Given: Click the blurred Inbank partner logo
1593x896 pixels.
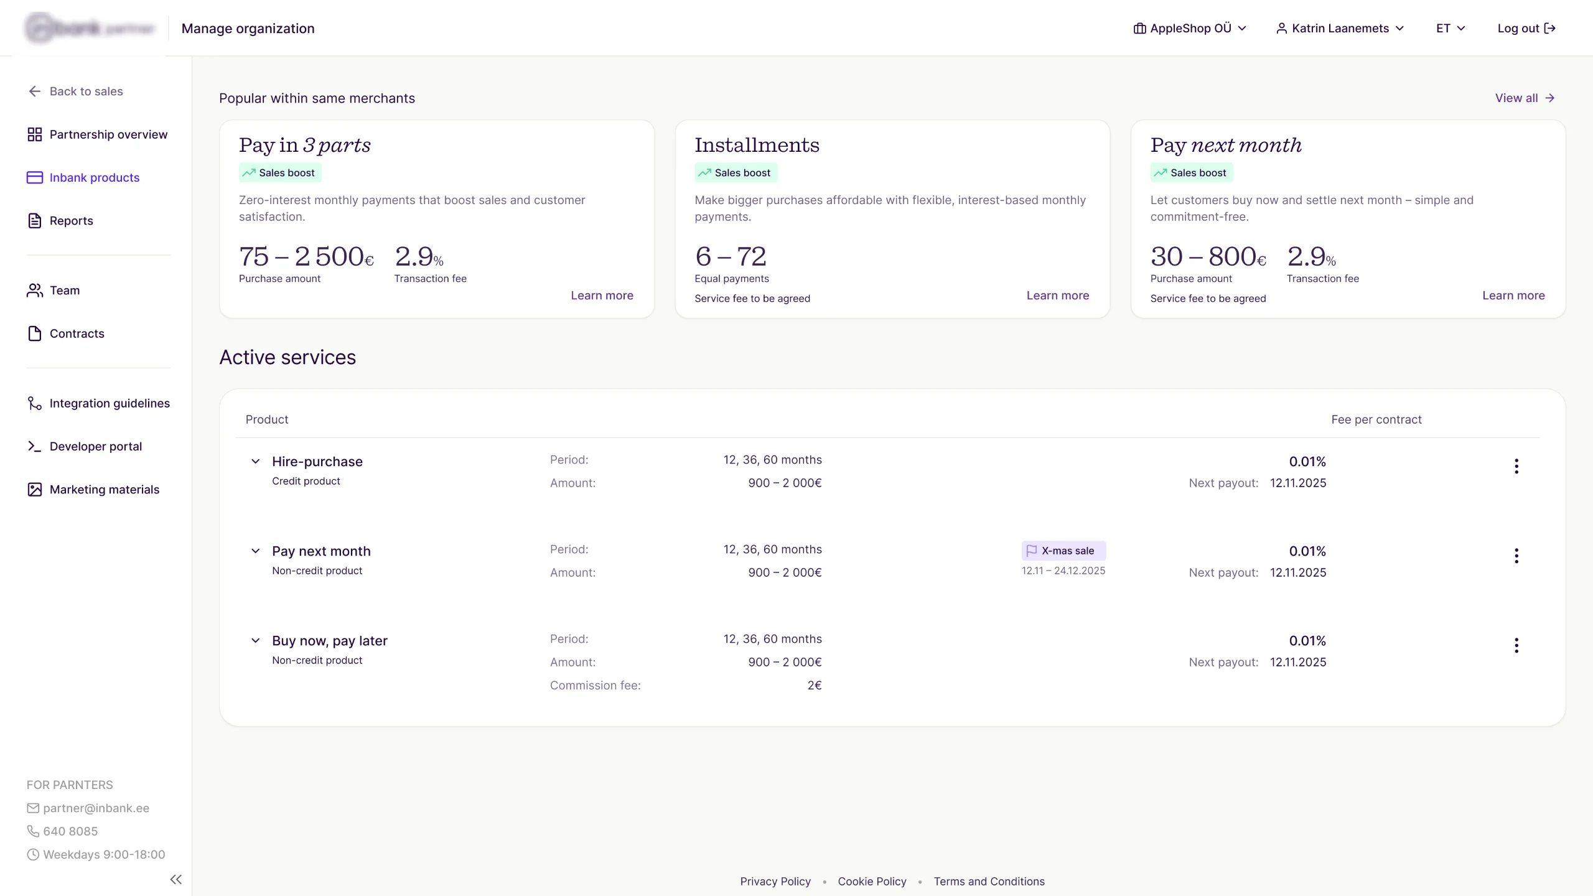Looking at the screenshot, I should [x=90, y=28].
